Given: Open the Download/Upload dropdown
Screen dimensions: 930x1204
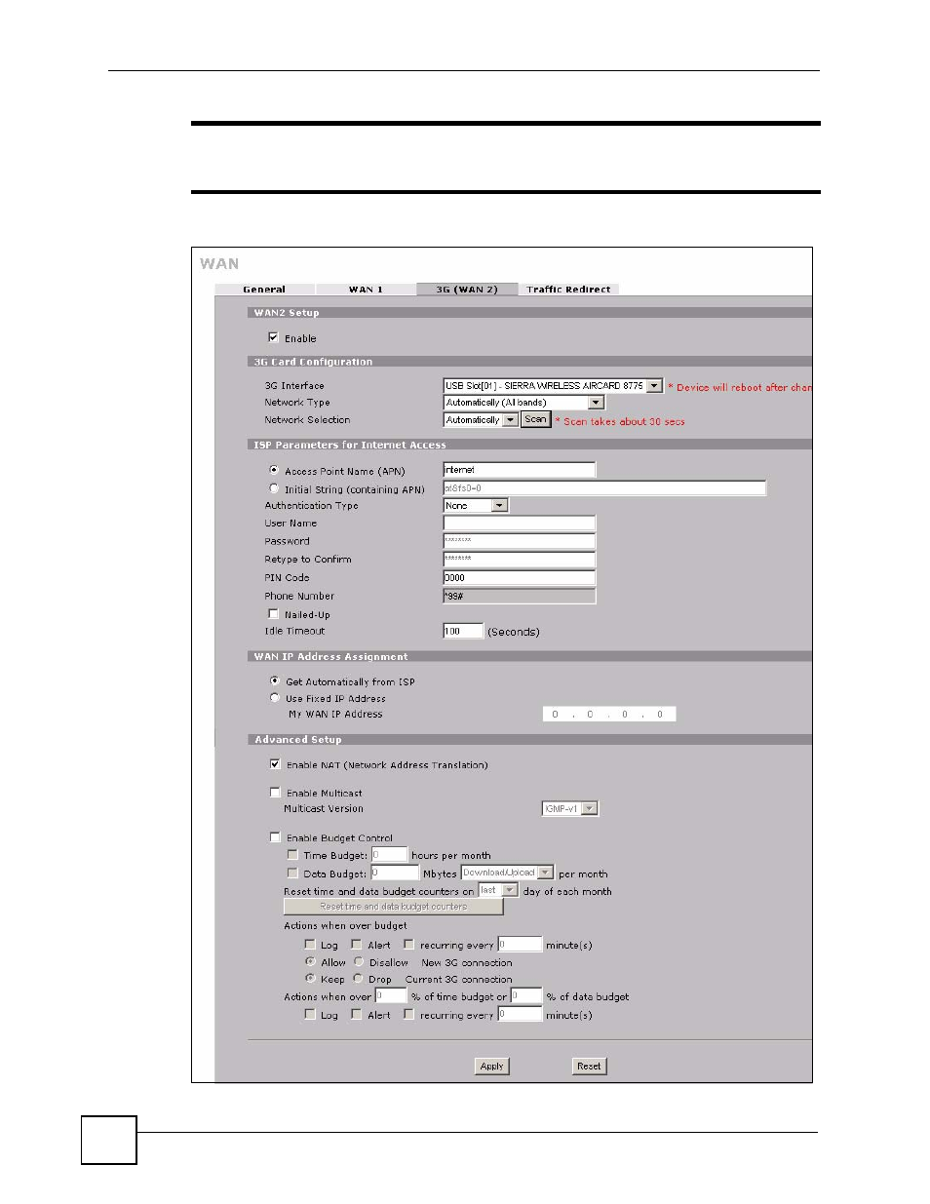Looking at the screenshot, I should pos(507,874).
